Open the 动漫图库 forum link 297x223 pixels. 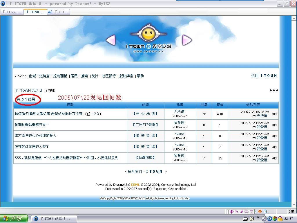coord(146,158)
